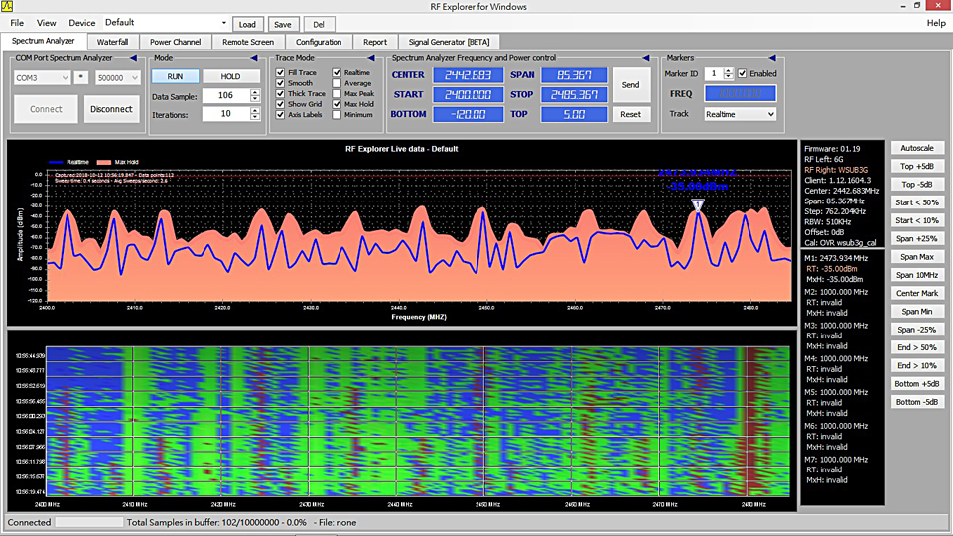Open the View menu
This screenshot has width=953, height=536.
[x=47, y=23]
